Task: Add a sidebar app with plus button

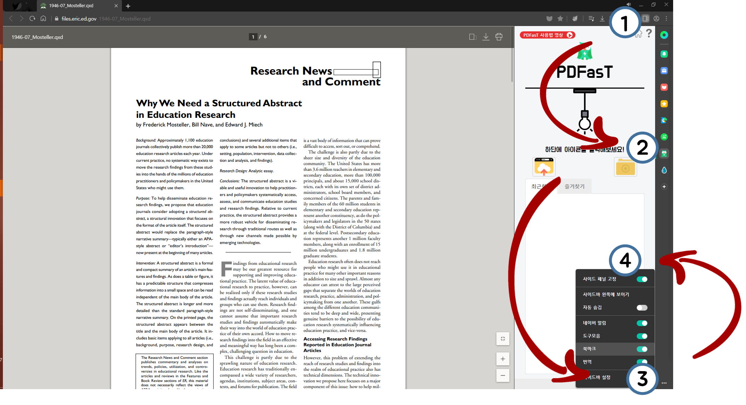Action: click(x=664, y=187)
